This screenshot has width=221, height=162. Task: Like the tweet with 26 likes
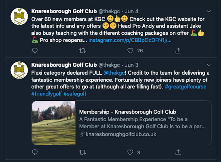point(130,50)
